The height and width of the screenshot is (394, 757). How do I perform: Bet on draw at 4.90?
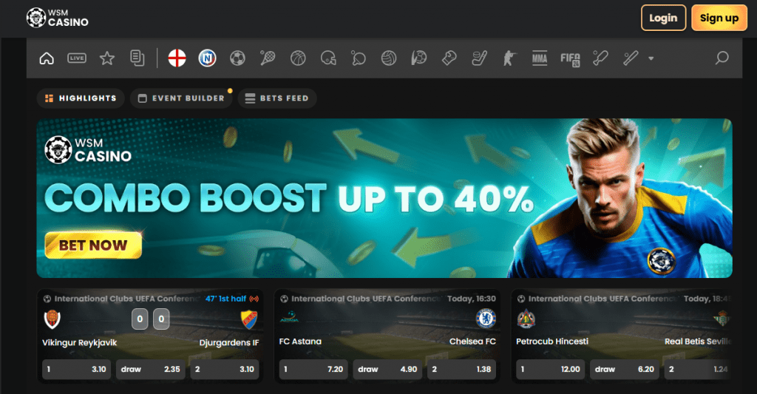click(x=387, y=370)
